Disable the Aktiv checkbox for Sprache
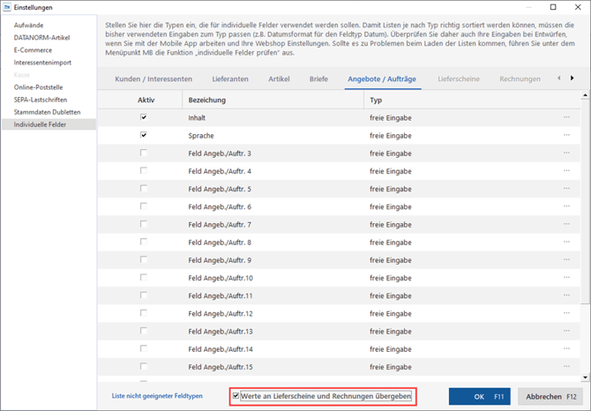591x411 pixels. (144, 135)
